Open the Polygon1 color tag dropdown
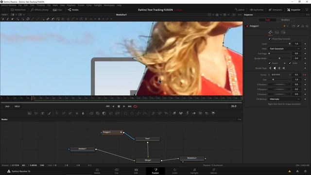The height and width of the screenshot is (175, 311). pos(285,26)
